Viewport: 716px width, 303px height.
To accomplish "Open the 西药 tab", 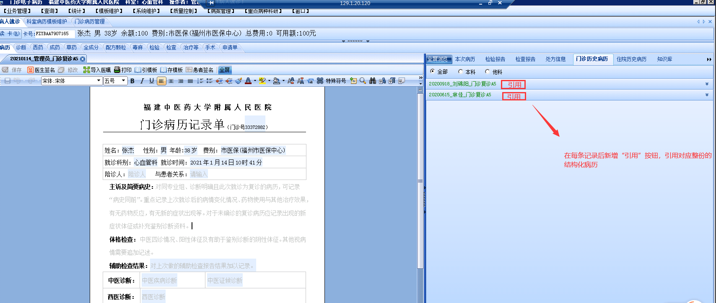I will 38,48.
